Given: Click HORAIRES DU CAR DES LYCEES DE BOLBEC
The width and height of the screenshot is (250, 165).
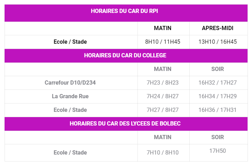Looking at the screenshot, I should tap(125, 123).
